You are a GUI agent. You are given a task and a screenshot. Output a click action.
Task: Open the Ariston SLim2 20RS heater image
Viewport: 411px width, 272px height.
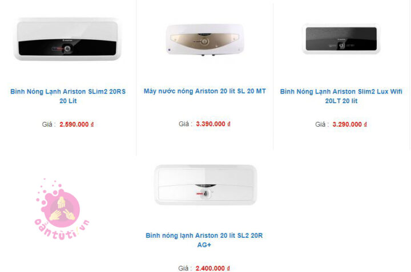(x=67, y=39)
